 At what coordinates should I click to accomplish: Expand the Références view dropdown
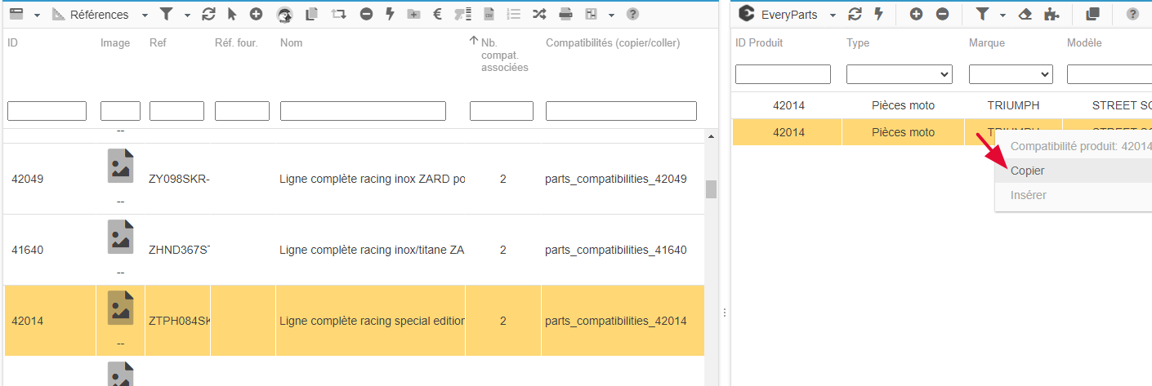coord(145,16)
